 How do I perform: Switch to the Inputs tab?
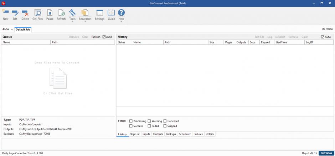click(x=146, y=134)
